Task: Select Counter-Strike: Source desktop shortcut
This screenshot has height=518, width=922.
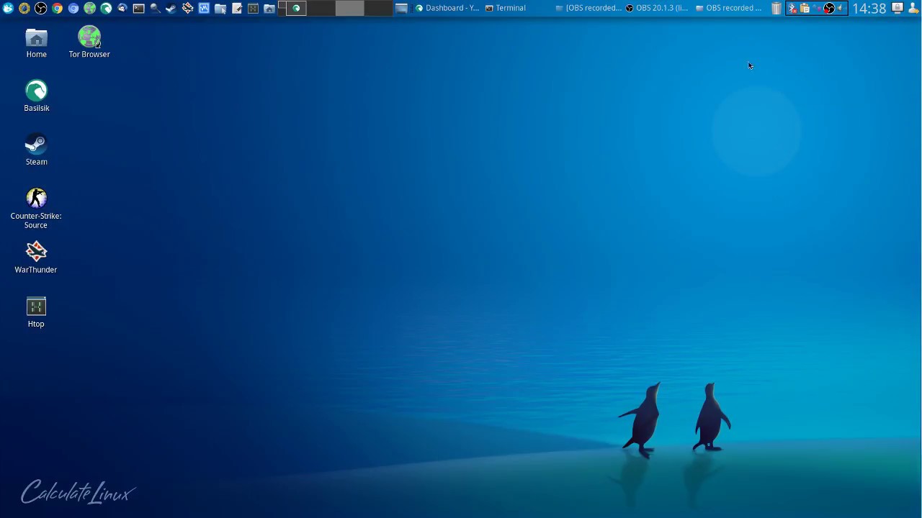Action: pos(36,209)
